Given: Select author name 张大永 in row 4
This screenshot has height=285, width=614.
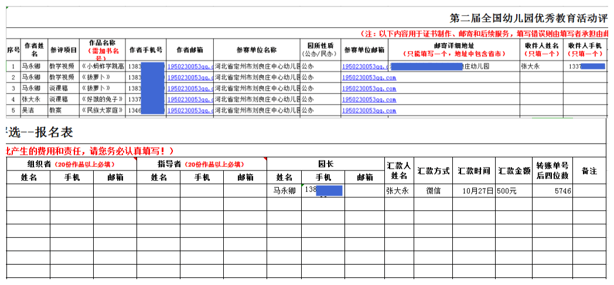Looking at the screenshot, I should 33,99.
